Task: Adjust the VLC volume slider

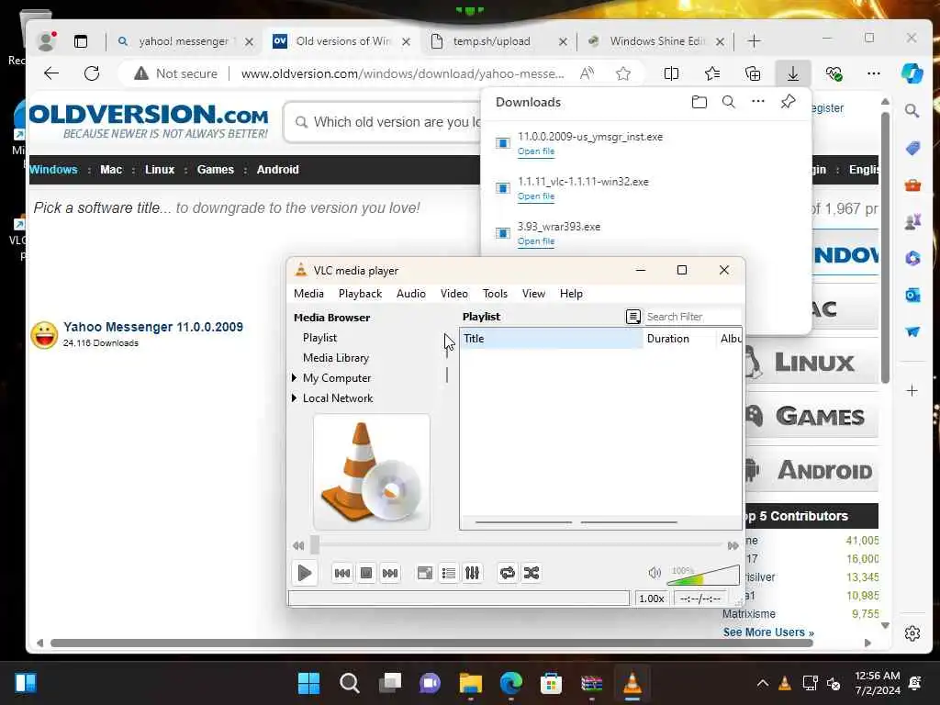Action: click(x=702, y=575)
